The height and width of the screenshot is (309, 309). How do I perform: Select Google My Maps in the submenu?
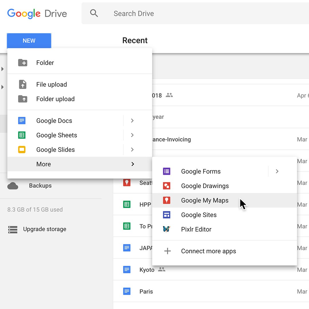tap(225, 200)
